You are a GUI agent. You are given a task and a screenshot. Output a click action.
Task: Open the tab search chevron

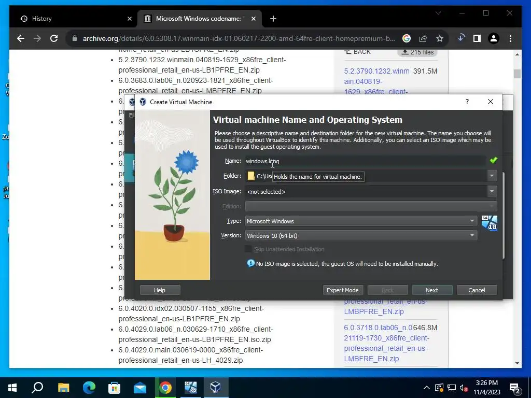tap(438, 13)
